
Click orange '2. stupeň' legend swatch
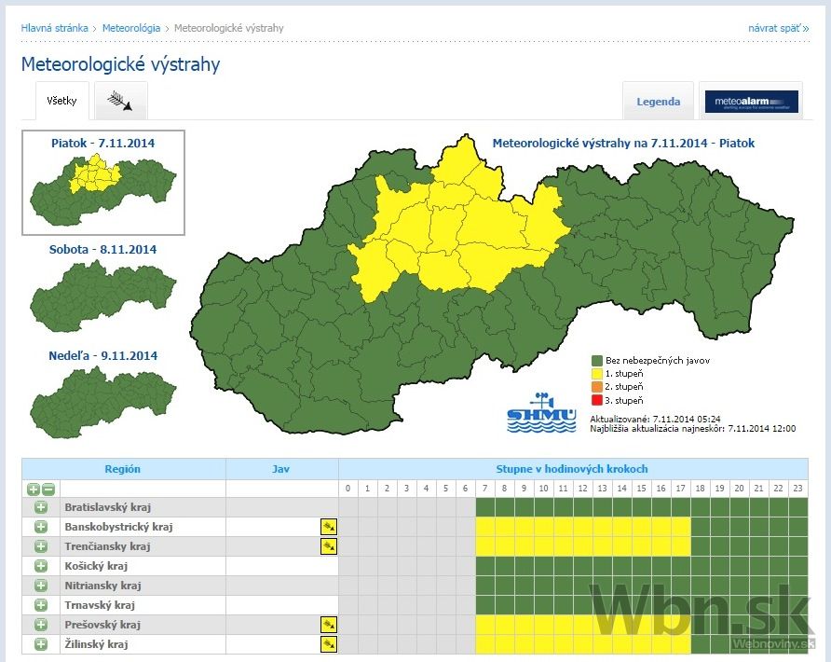coord(597,387)
